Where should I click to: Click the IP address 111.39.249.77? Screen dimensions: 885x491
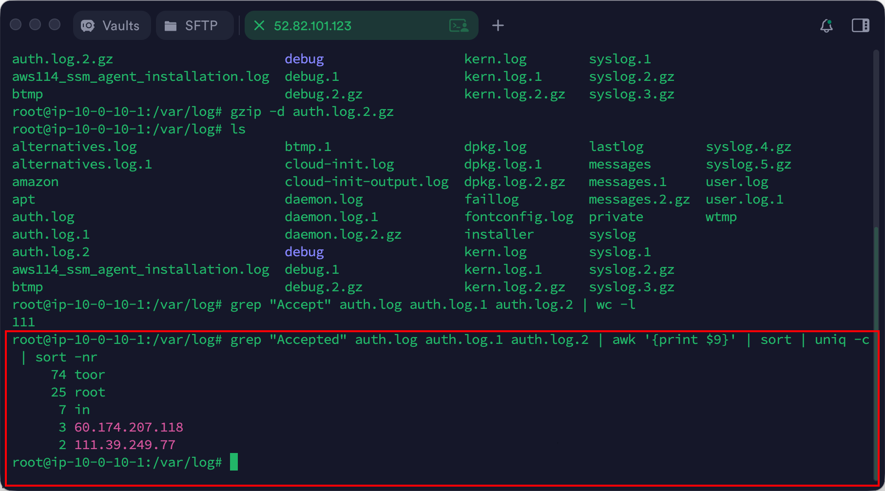point(125,445)
